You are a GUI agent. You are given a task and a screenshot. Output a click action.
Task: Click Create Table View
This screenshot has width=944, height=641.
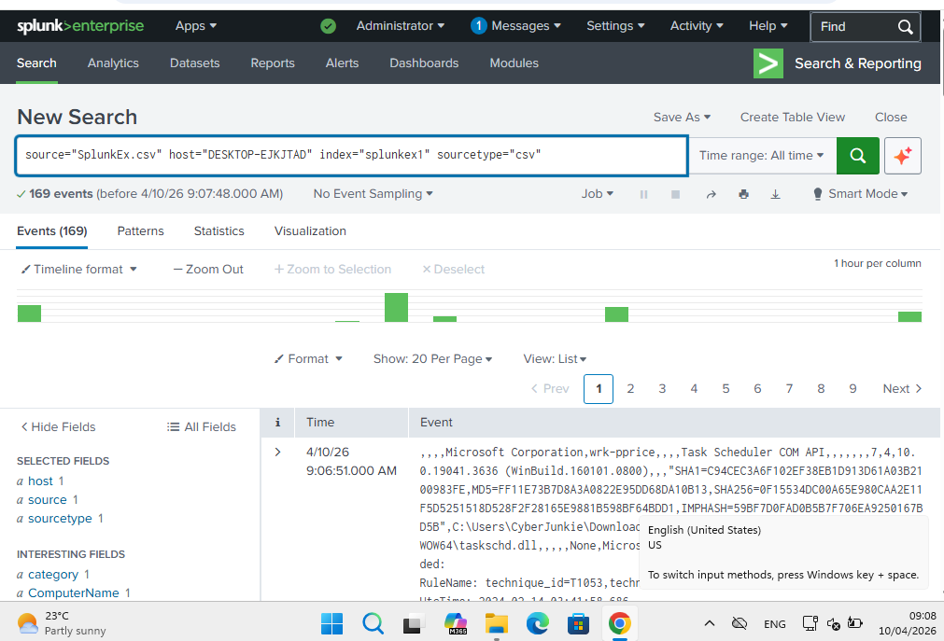pos(793,118)
